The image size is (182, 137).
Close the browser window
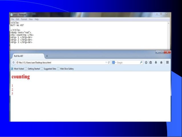click(167, 52)
